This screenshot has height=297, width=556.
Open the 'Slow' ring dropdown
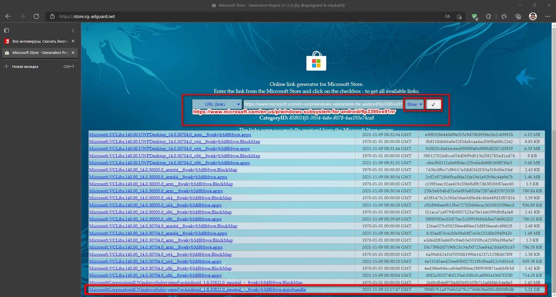[414, 104]
